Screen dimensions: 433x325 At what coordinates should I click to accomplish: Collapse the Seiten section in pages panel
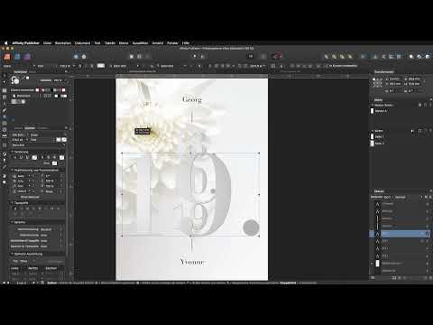tap(373, 131)
